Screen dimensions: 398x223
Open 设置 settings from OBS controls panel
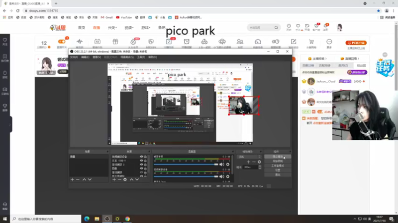278,170
